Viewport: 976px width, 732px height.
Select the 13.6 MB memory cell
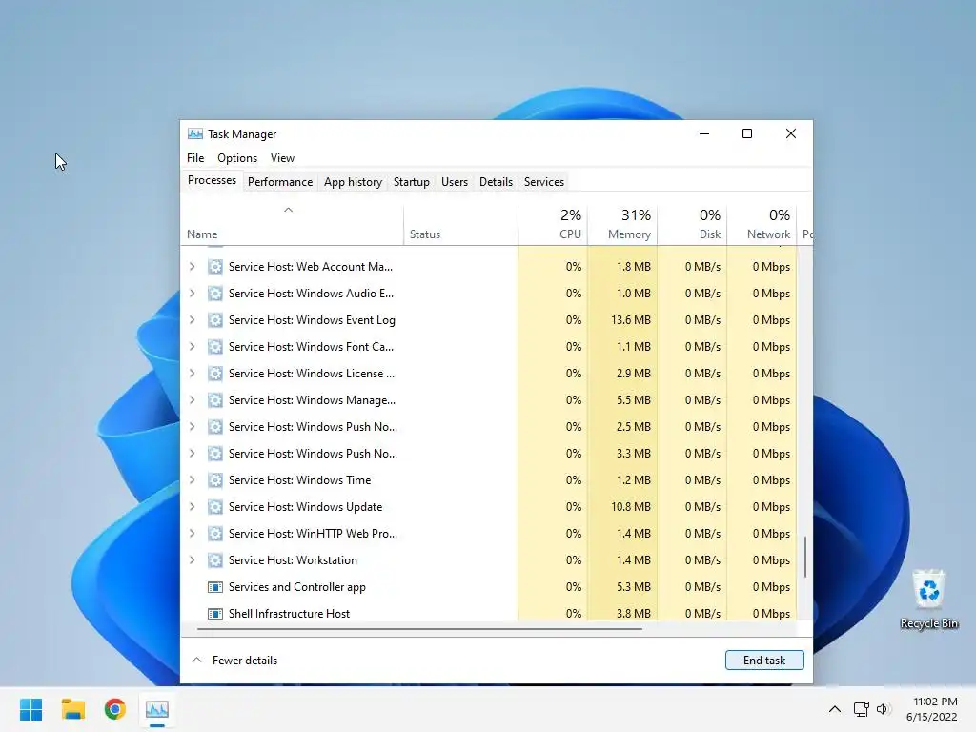622,320
